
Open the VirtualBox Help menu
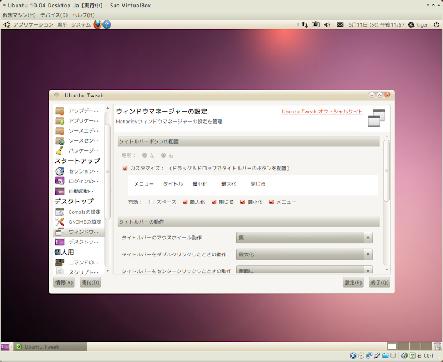(x=84, y=15)
